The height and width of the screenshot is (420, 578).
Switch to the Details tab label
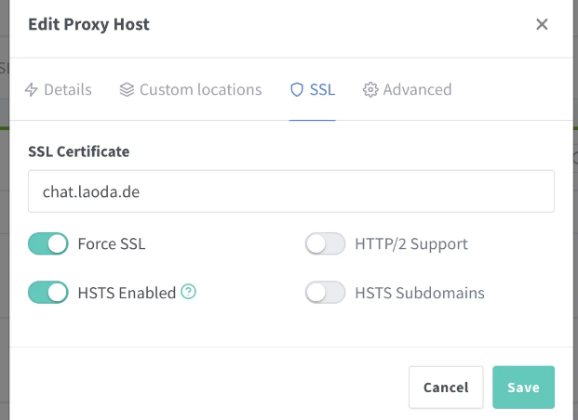pos(69,90)
